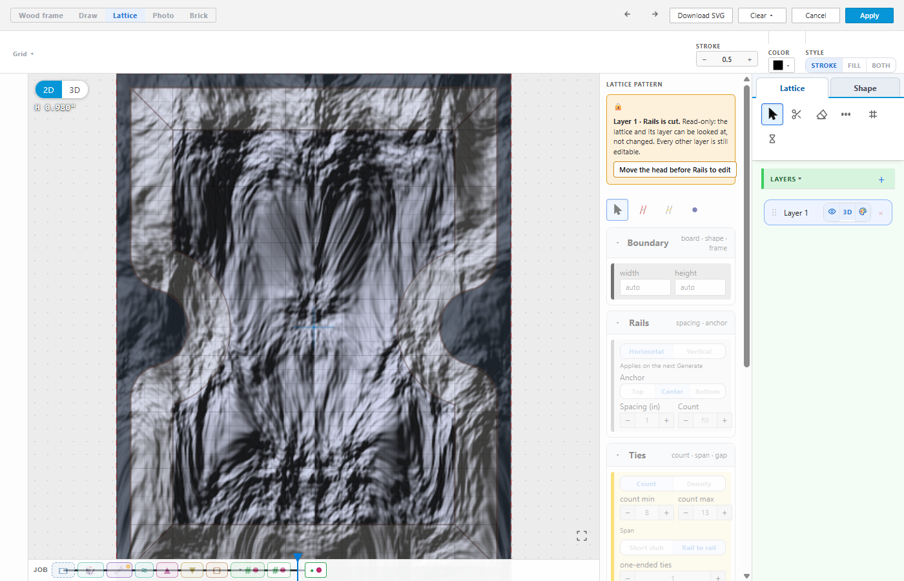
Task: Open the pink up-triangle job step
Action: pyautogui.click(x=167, y=570)
